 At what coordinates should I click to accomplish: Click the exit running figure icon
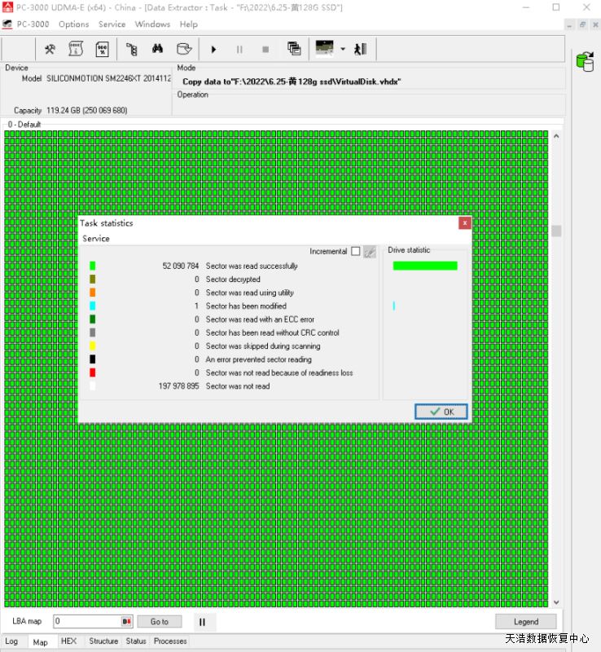tap(360, 49)
